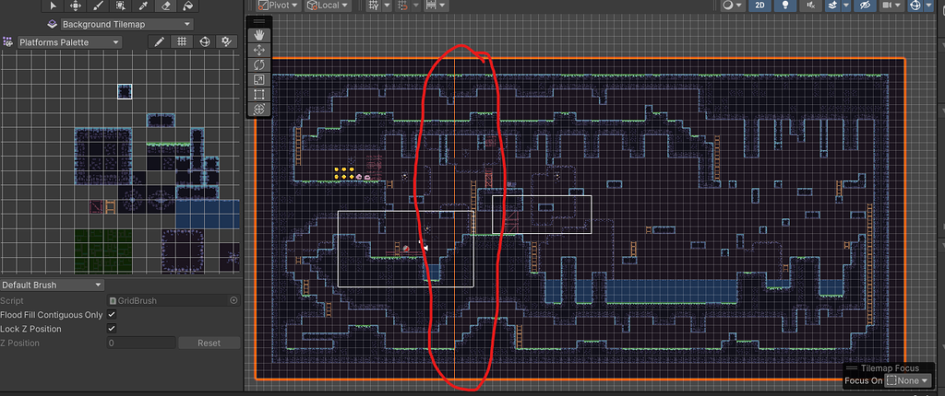Screen dimensions: 945x396
Task: Click the Tilemap Focus overlay header
Action: [x=891, y=368]
